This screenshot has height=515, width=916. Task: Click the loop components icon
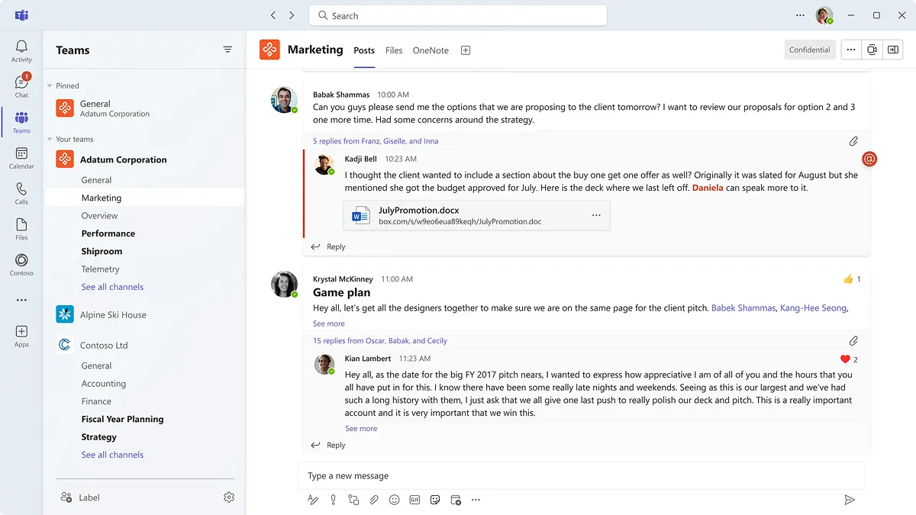(x=353, y=500)
